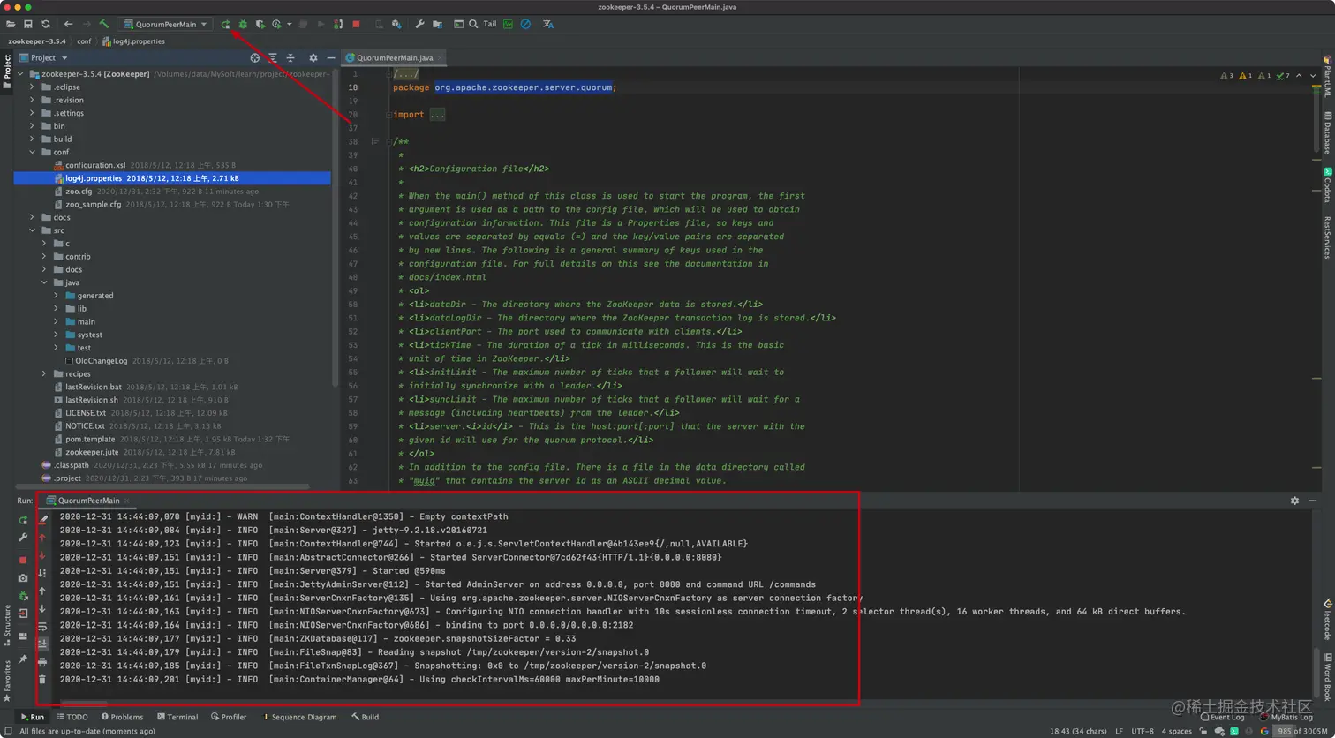
Task: Hide the Project panel with the minus icon
Action: pyautogui.click(x=330, y=57)
